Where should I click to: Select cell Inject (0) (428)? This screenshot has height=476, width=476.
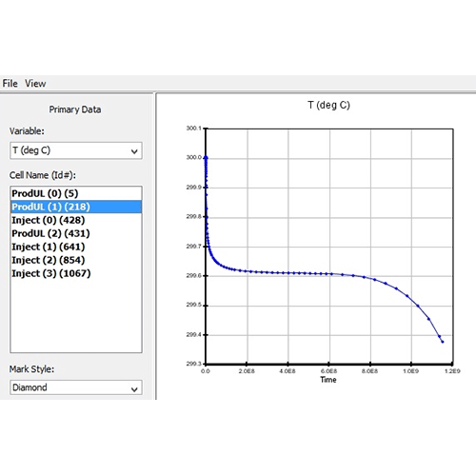click(x=76, y=220)
